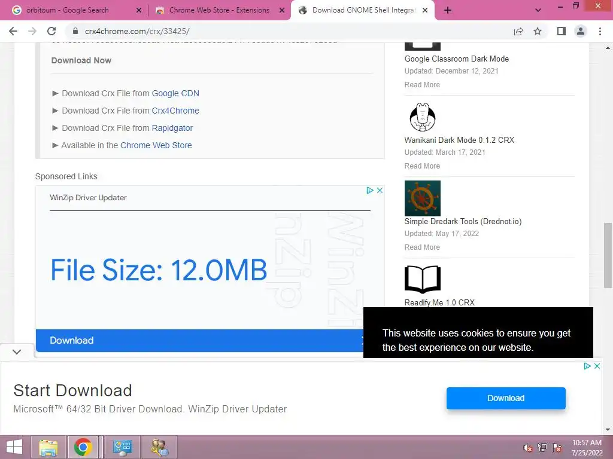Read More under Simple Dredark Tools
The width and height of the screenshot is (613, 459).
click(422, 247)
